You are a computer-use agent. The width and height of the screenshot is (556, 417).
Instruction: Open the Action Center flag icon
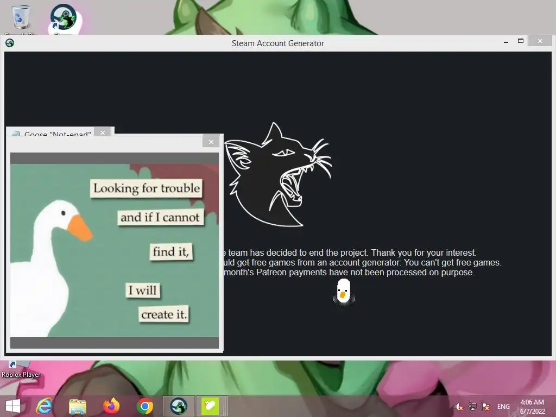[x=485, y=406]
